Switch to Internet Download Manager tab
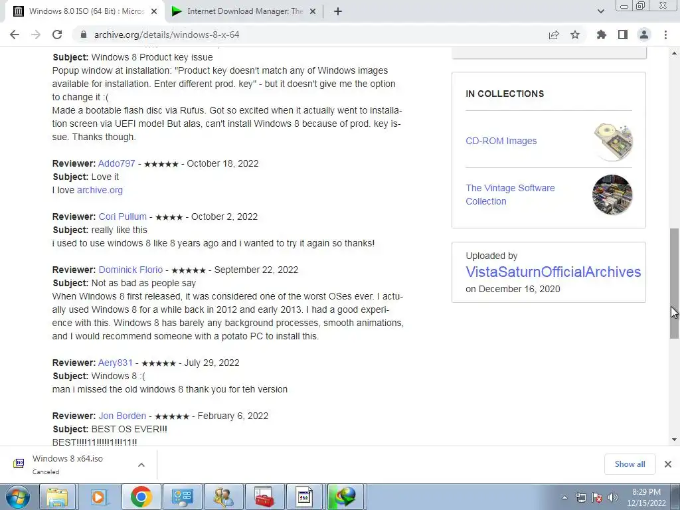This screenshot has height=510, width=680. 244,11
